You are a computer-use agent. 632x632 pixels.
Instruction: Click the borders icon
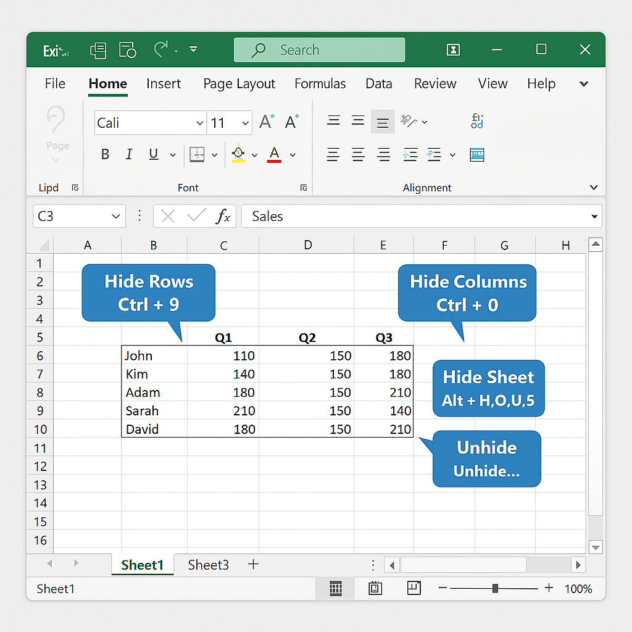(x=197, y=154)
